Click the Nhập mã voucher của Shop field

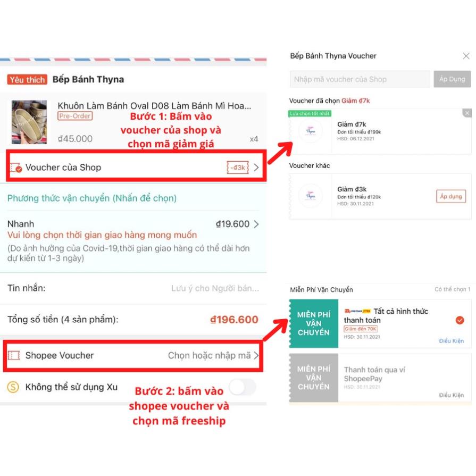(360, 79)
